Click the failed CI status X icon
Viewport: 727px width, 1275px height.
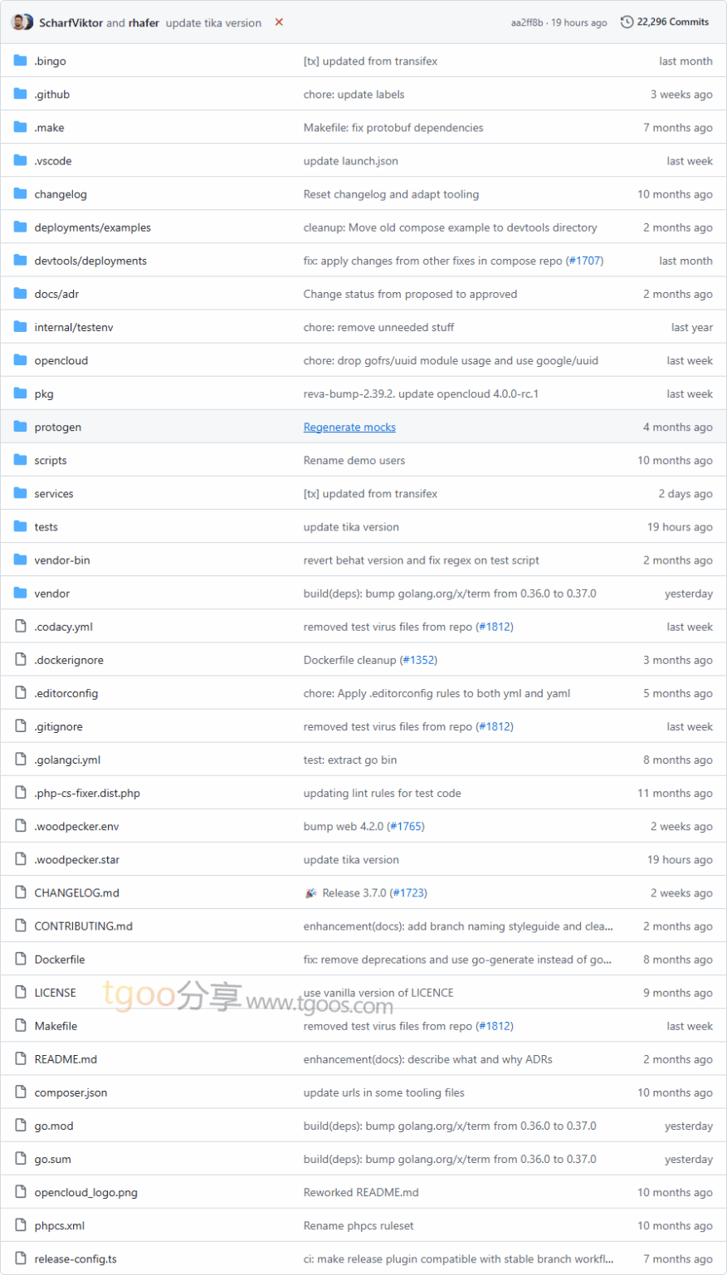(279, 22)
